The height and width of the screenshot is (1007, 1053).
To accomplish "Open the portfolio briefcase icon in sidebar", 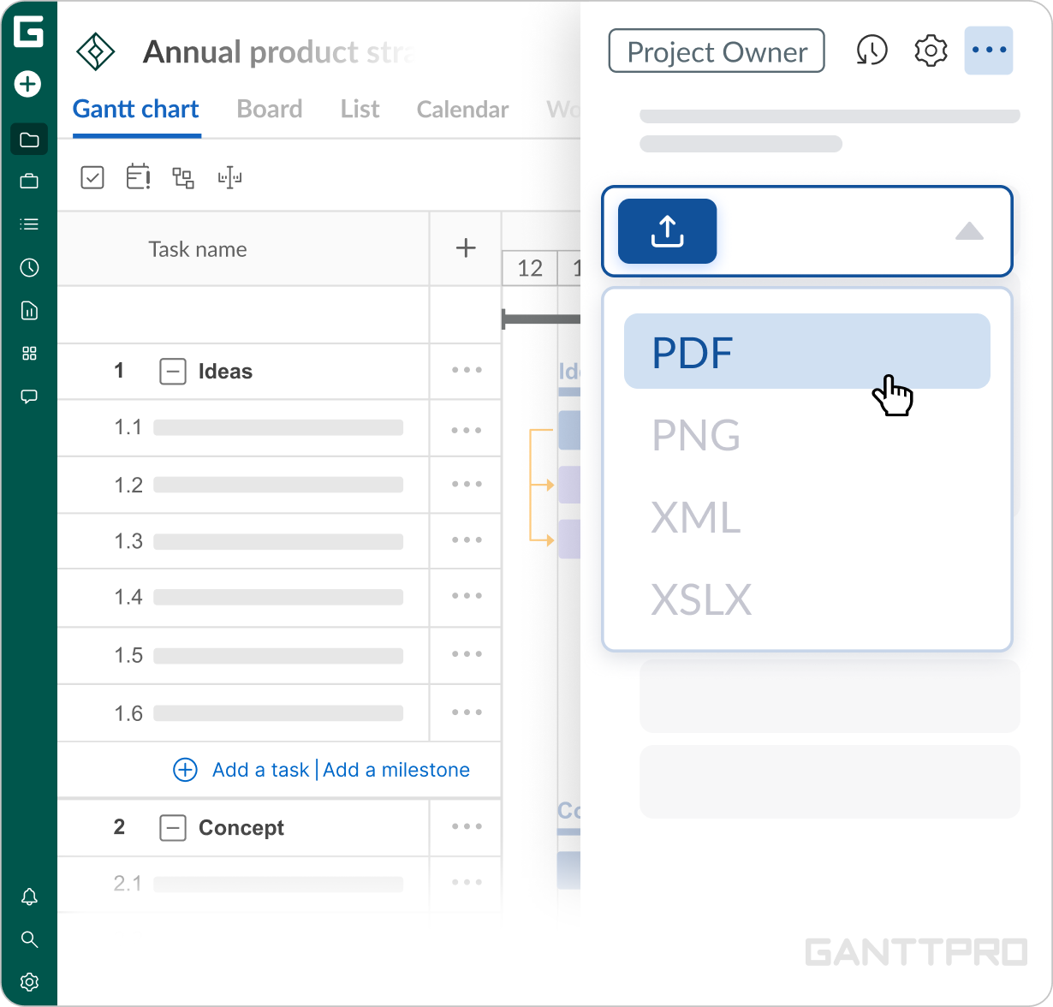I will 29,182.
